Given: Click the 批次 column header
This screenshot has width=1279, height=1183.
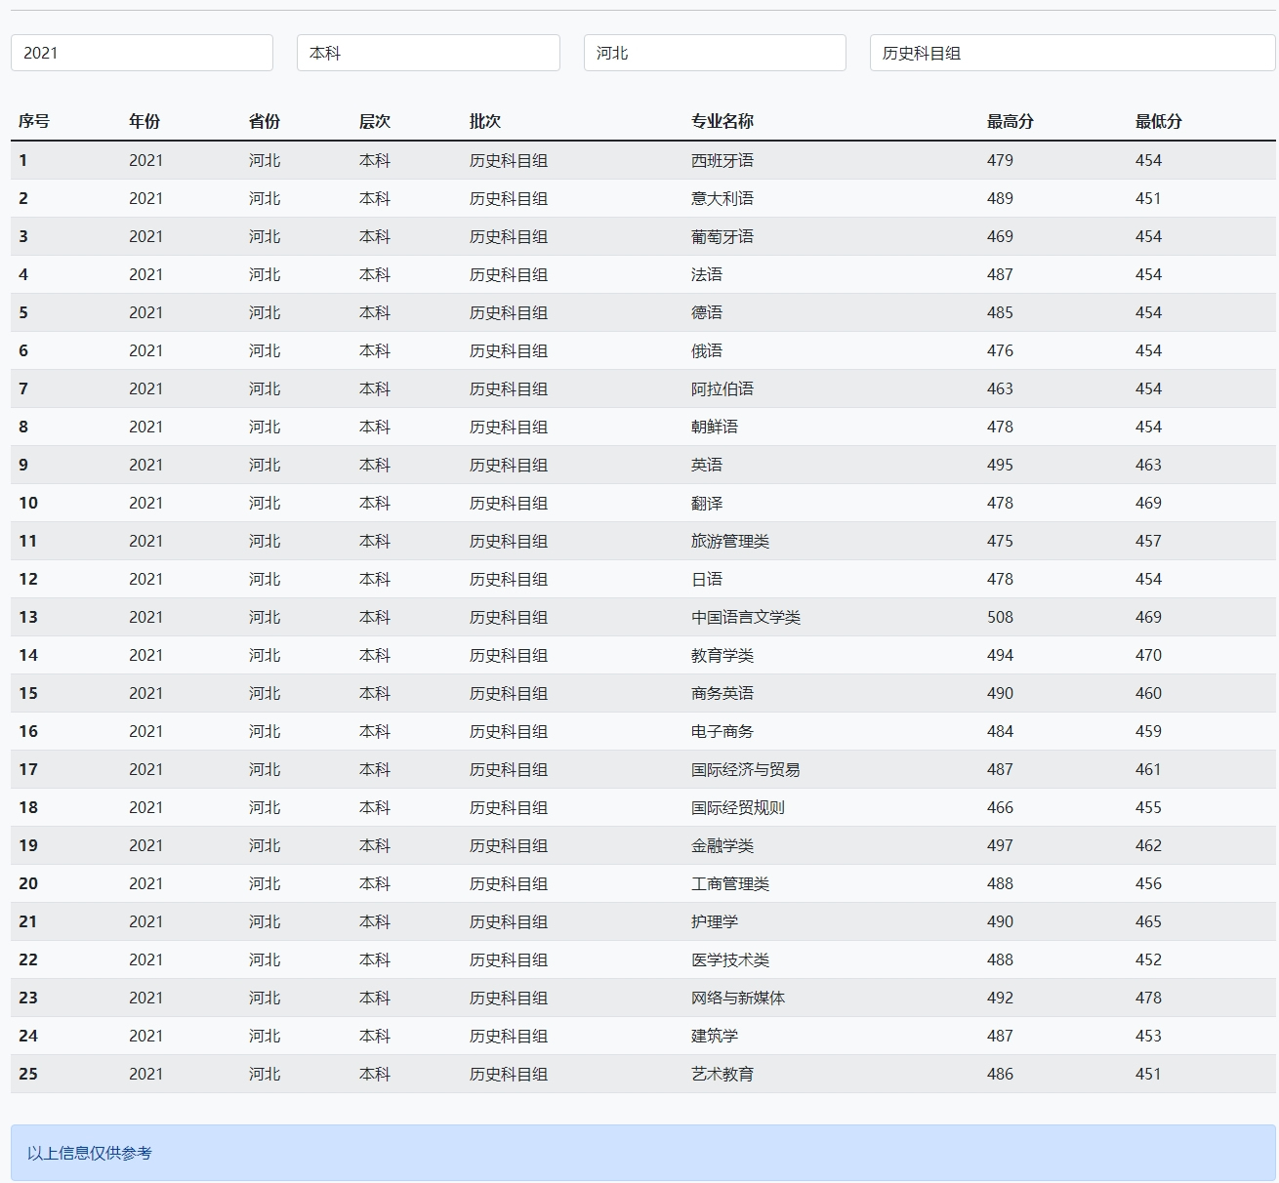Looking at the screenshot, I should pos(485,121).
